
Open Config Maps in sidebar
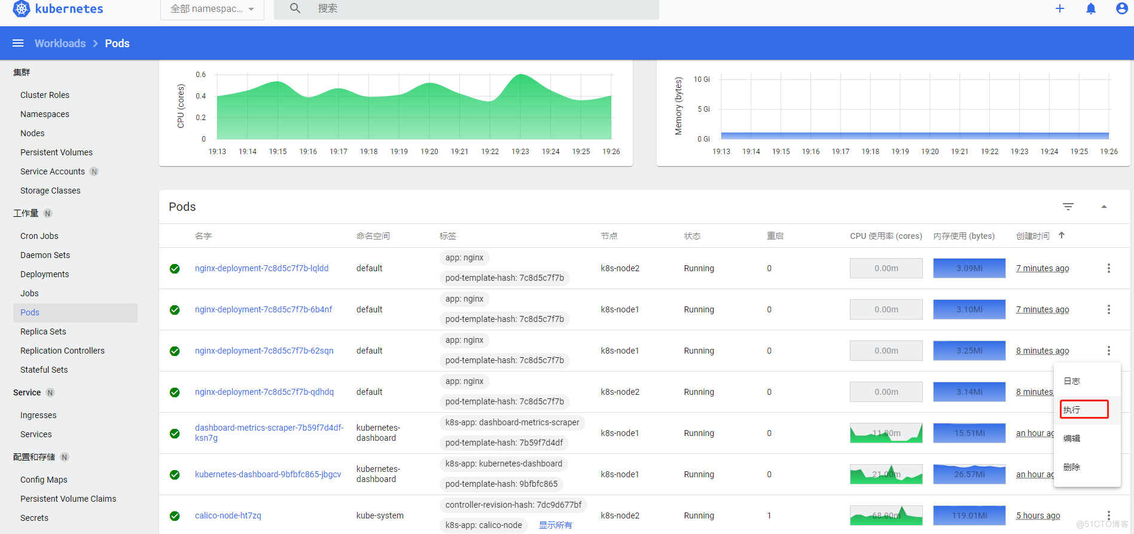click(x=44, y=480)
